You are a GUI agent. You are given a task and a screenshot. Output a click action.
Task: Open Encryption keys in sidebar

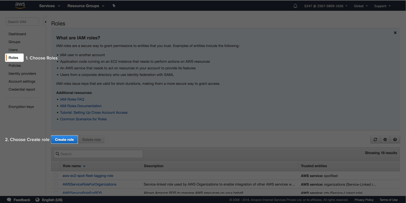pos(21,107)
